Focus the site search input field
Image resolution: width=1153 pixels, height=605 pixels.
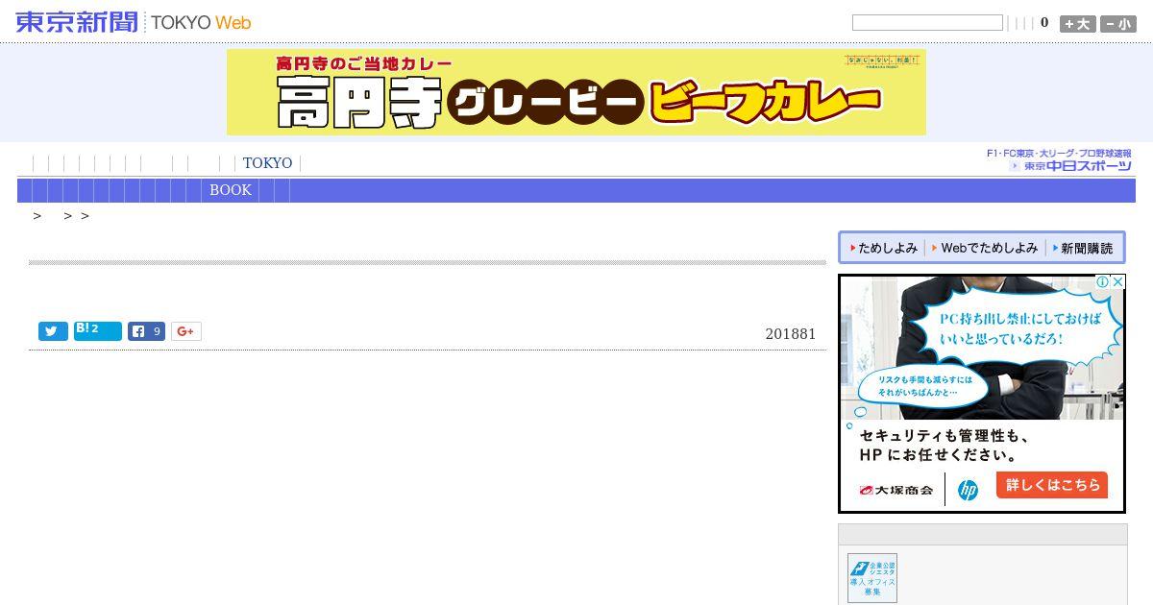coord(927,23)
